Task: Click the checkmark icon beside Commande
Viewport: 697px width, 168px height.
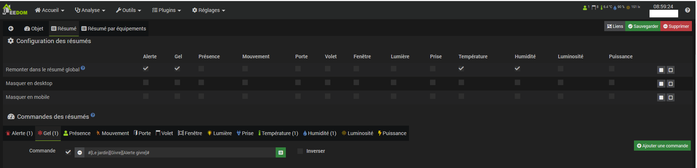Action: [68, 152]
